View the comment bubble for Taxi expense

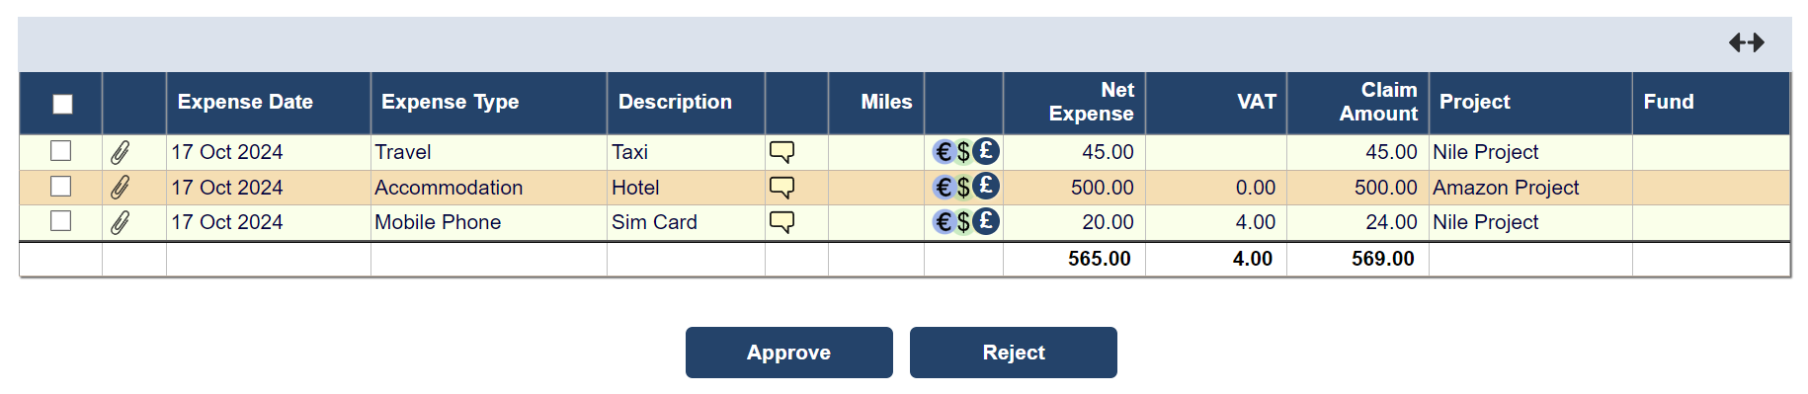pyautogui.click(x=781, y=152)
